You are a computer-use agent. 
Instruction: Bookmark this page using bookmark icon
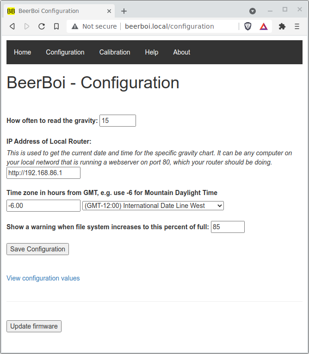[56, 26]
